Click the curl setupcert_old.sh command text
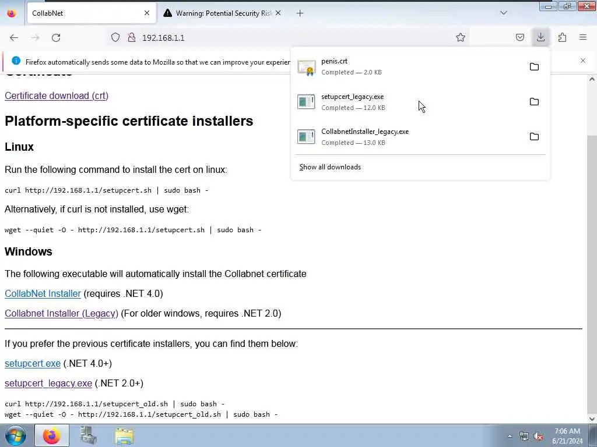This screenshot has height=447, width=597. click(115, 404)
